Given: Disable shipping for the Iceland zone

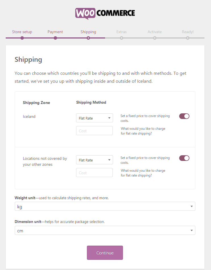Looking at the screenshot, I should [x=184, y=116].
